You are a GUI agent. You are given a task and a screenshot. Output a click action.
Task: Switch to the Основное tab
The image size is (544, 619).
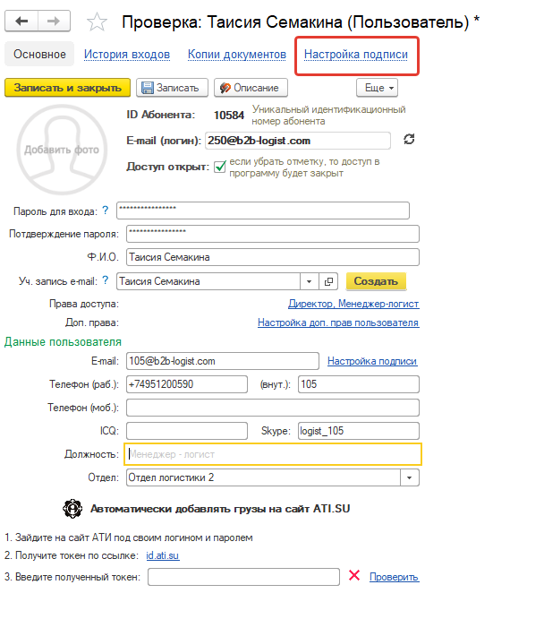pos(39,54)
